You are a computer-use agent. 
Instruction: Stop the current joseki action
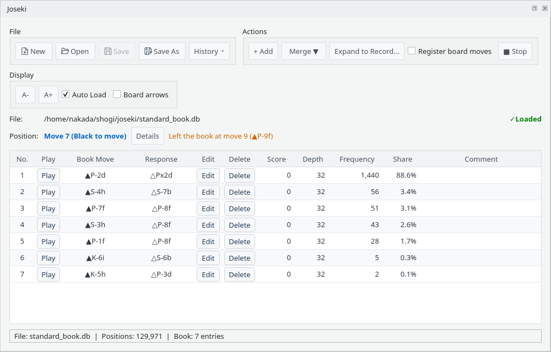(515, 51)
